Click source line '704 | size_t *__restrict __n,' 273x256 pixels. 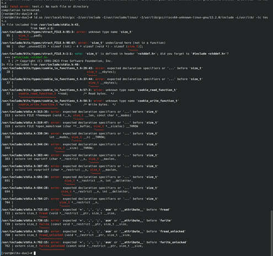point(52,203)
